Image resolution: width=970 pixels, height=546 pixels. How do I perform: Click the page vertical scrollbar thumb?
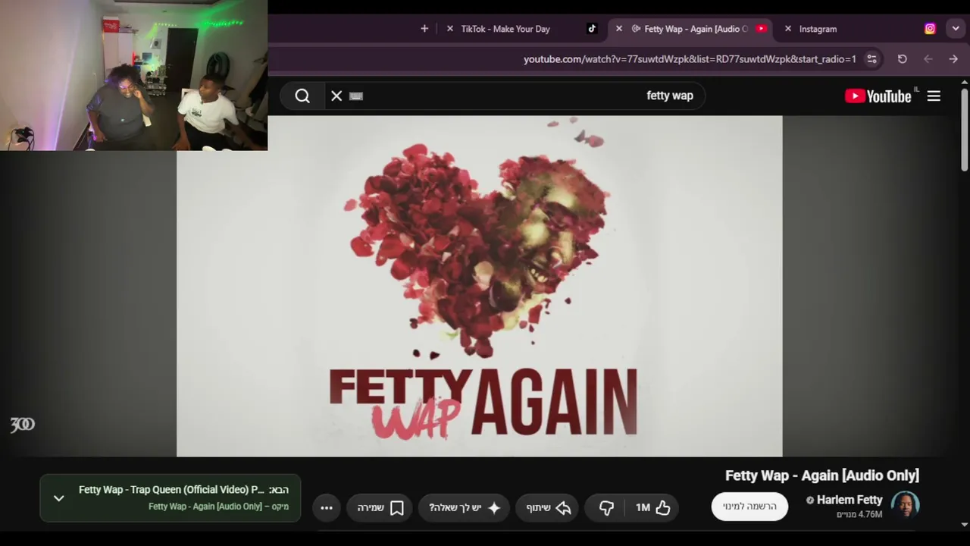pos(965,129)
